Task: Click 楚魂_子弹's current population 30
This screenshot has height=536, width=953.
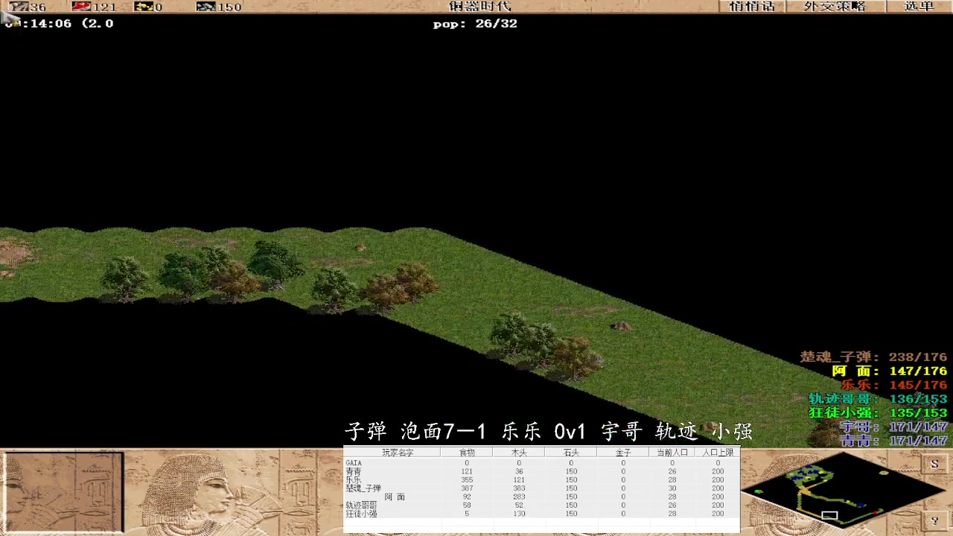Action: 672,488
